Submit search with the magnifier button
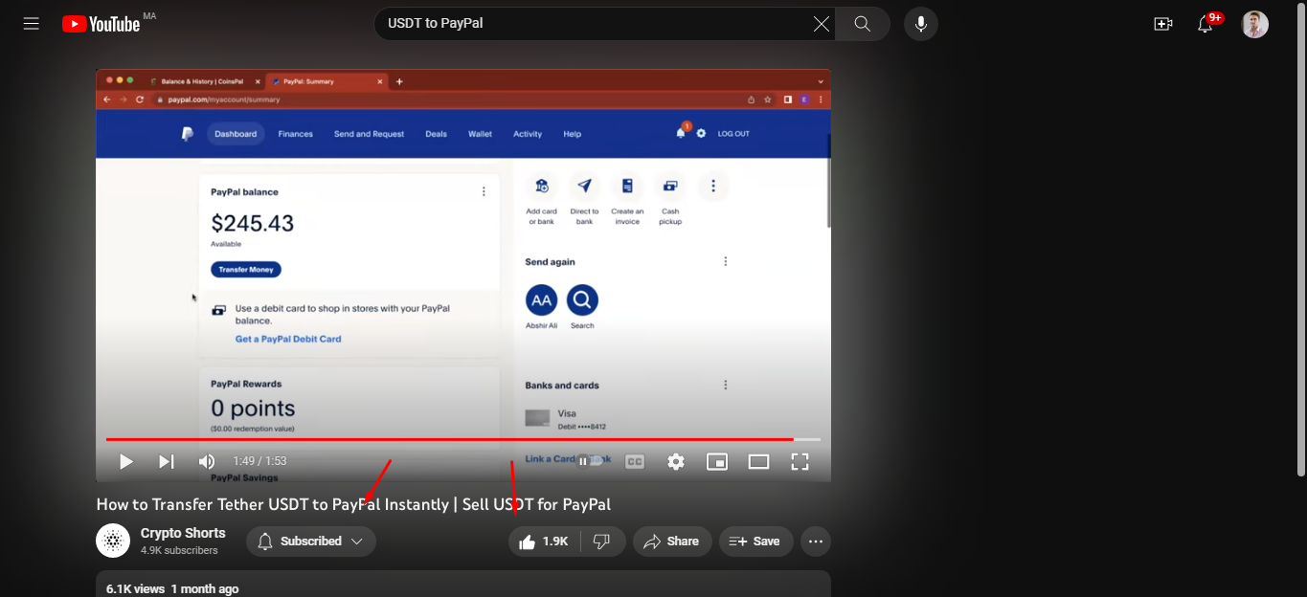The width and height of the screenshot is (1307, 597). (863, 24)
